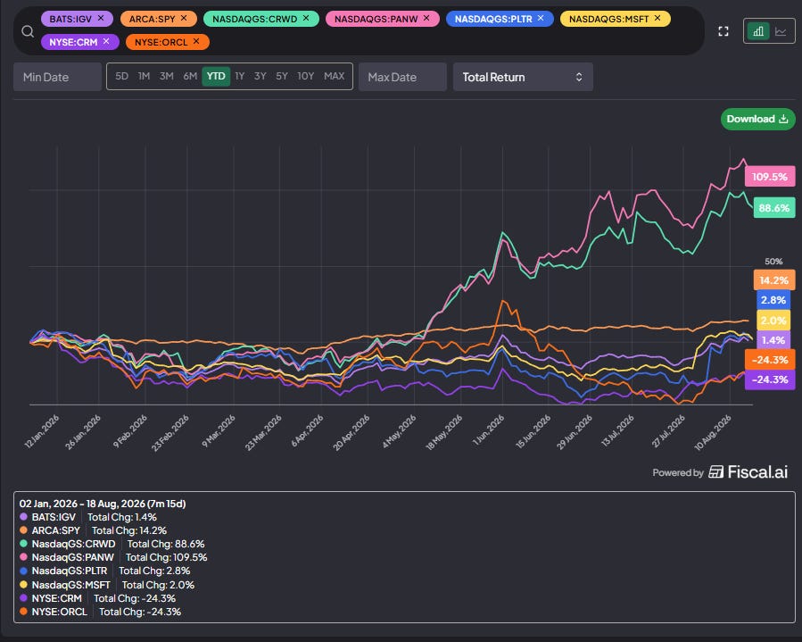Select the YTD time range
Image resolution: width=802 pixels, height=642 pixels.
[216, 76]
